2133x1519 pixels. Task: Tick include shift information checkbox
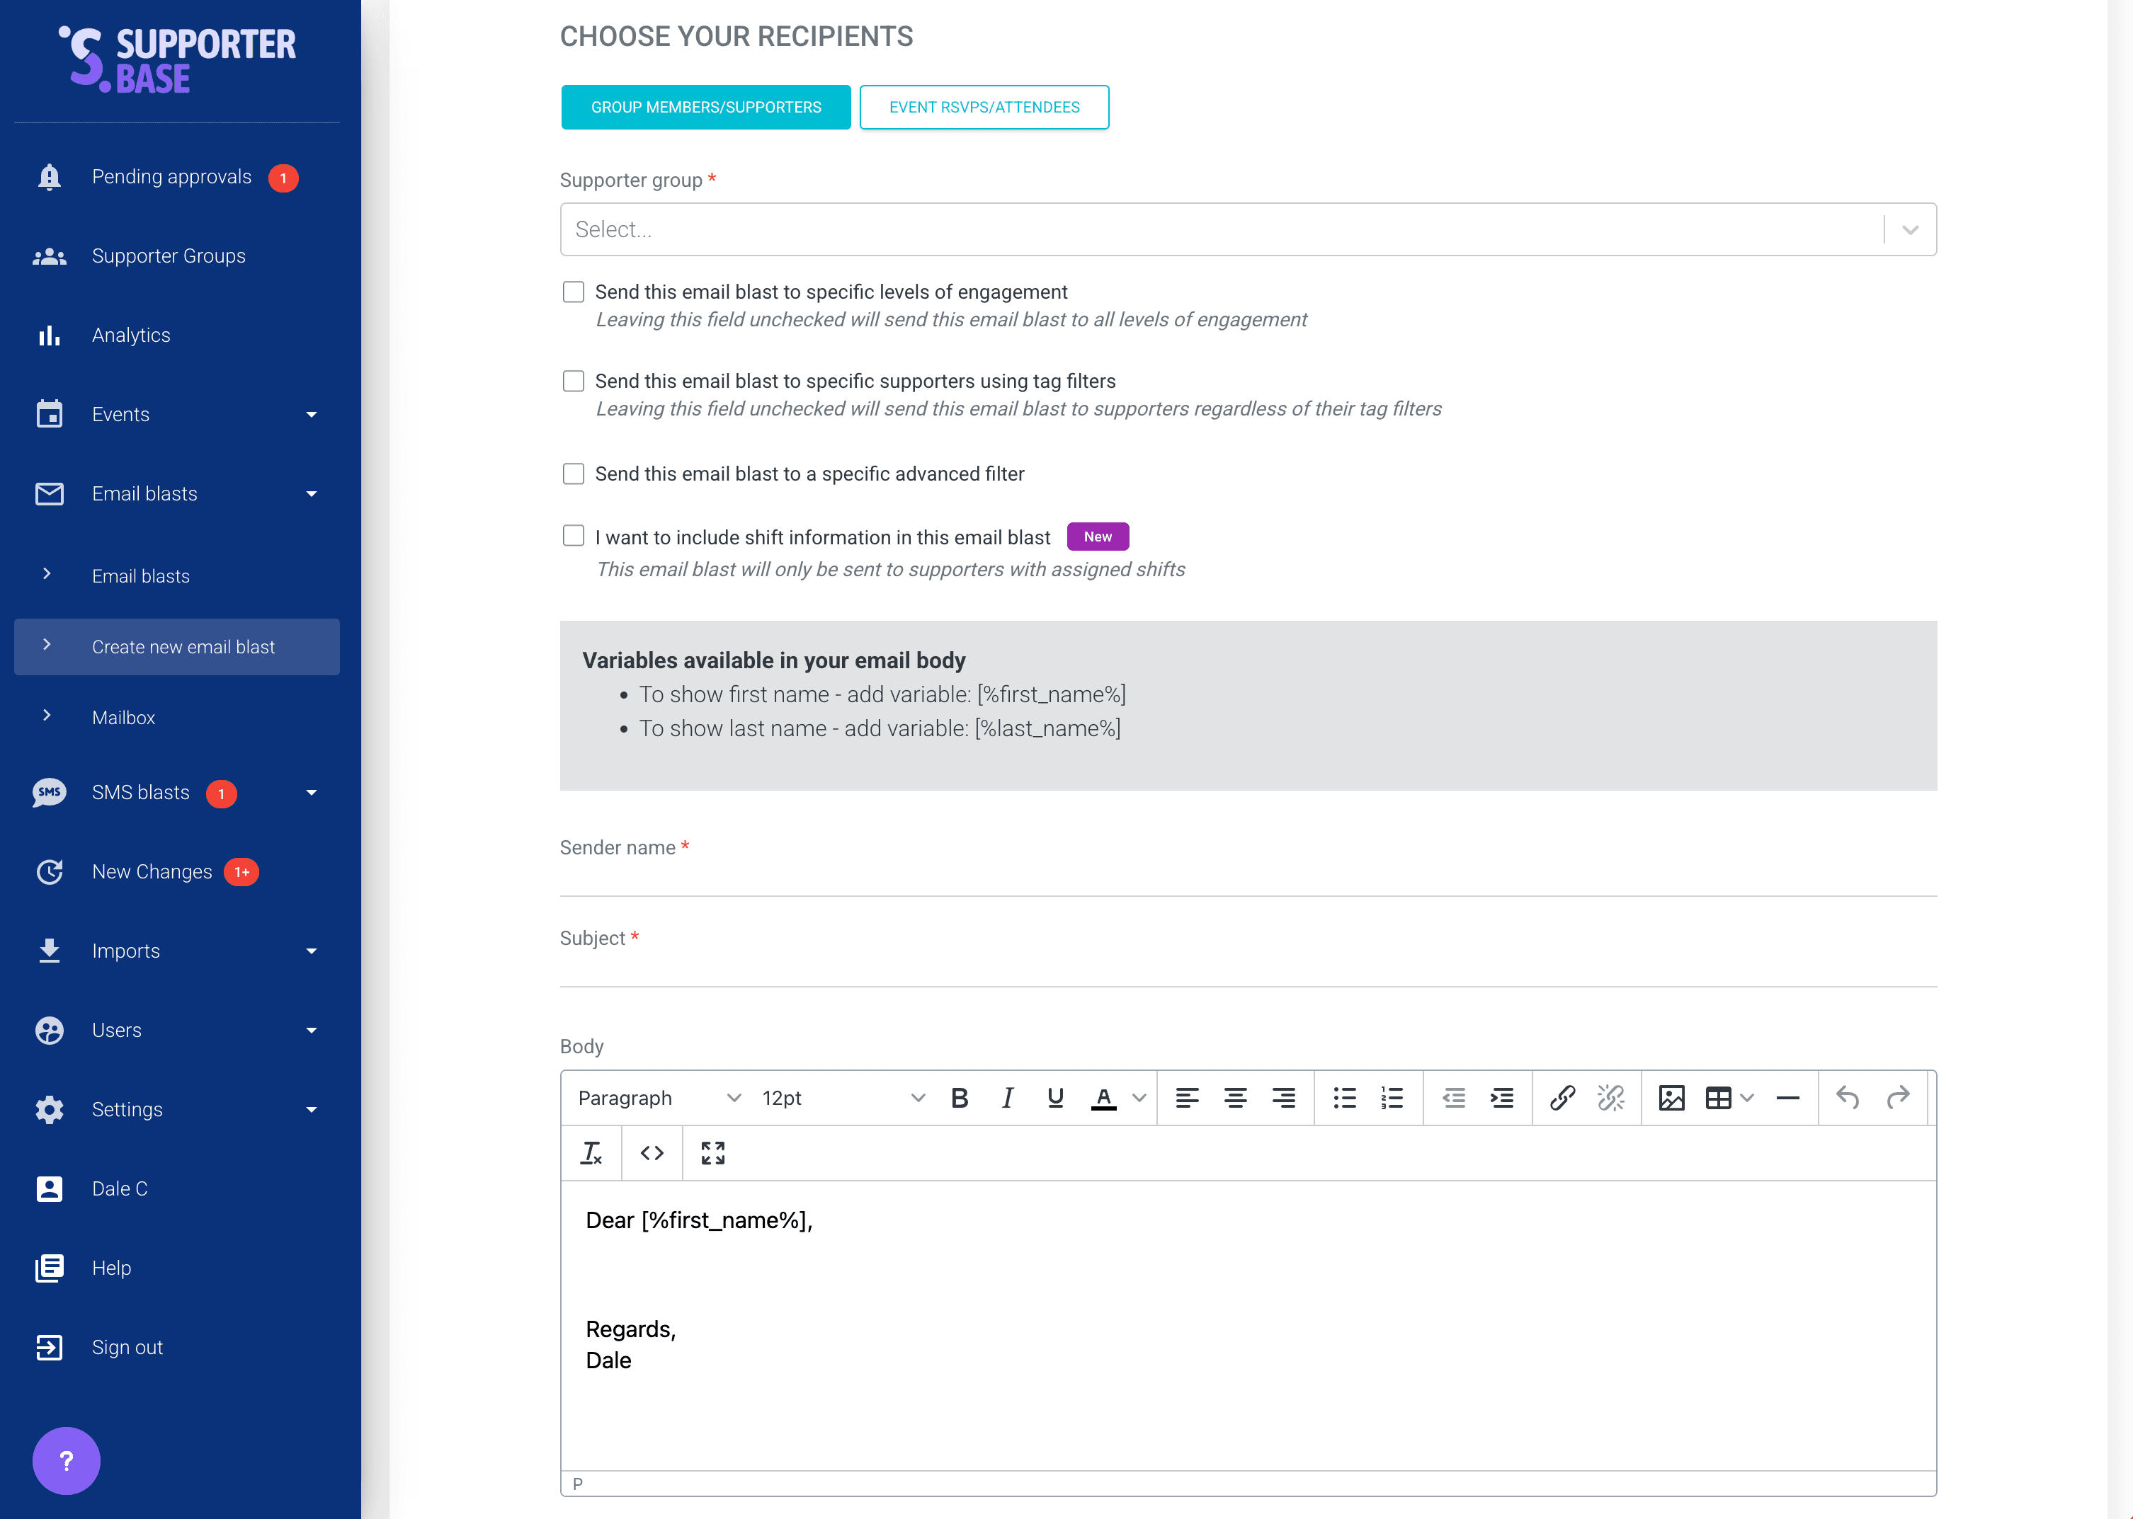[x=574, y=536]
